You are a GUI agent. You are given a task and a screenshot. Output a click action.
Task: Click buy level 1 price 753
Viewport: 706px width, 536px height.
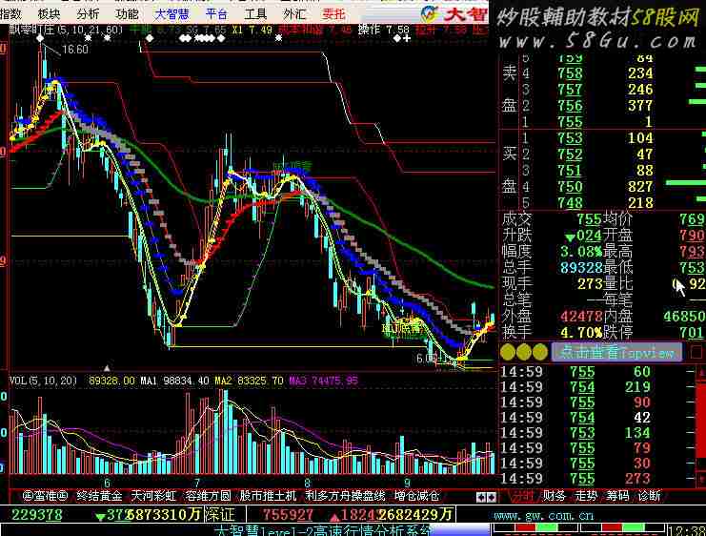coord(571,138)
